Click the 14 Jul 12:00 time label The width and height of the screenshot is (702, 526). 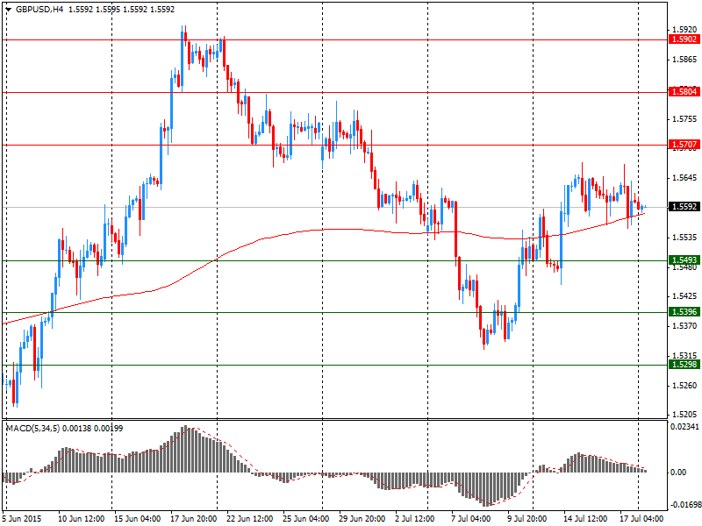586,519
